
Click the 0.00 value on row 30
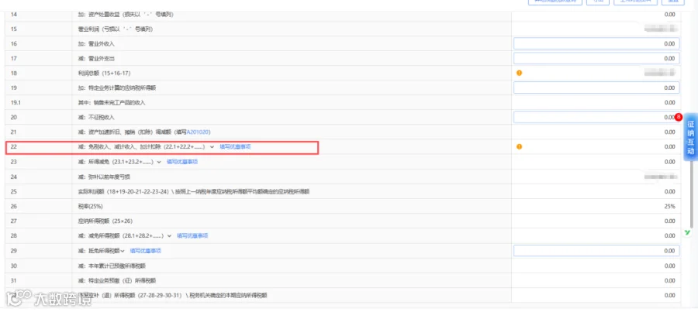point(669,266)
